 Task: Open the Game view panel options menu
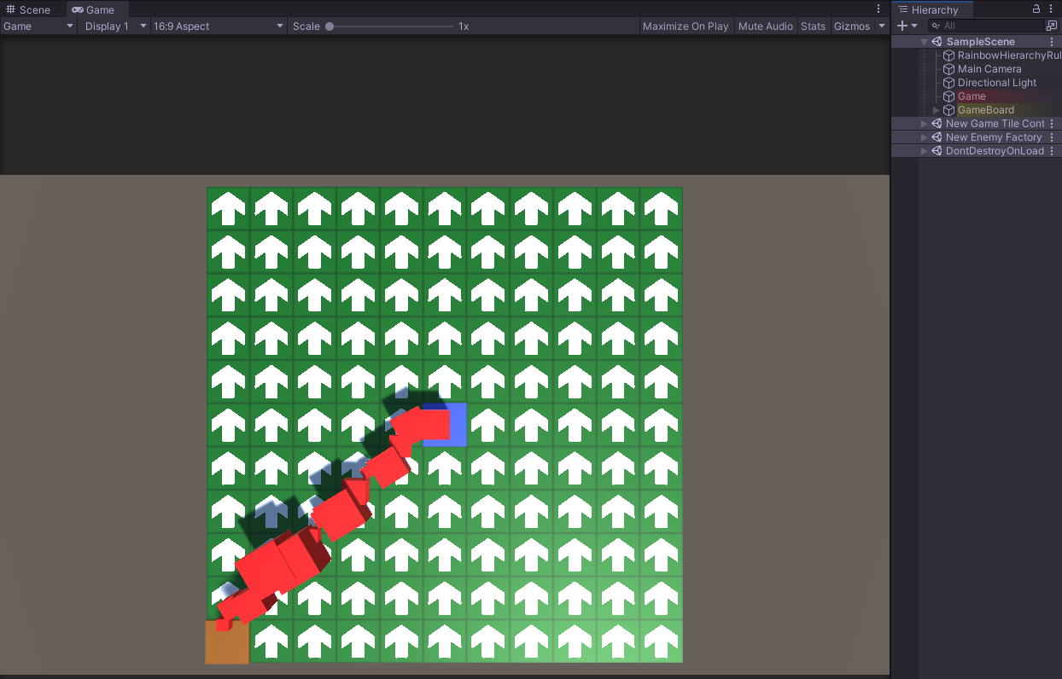tap(878, 9)
